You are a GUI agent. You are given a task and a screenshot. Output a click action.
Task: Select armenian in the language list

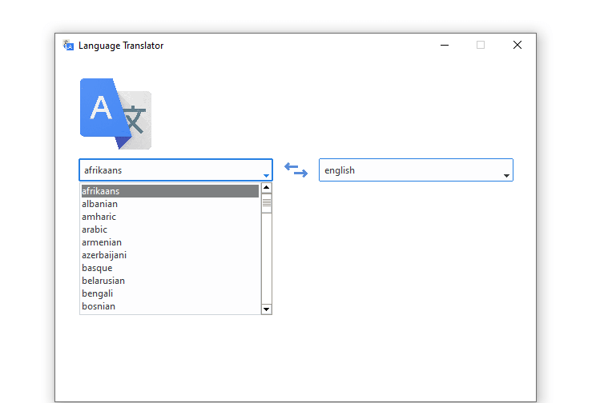[102, 242]
